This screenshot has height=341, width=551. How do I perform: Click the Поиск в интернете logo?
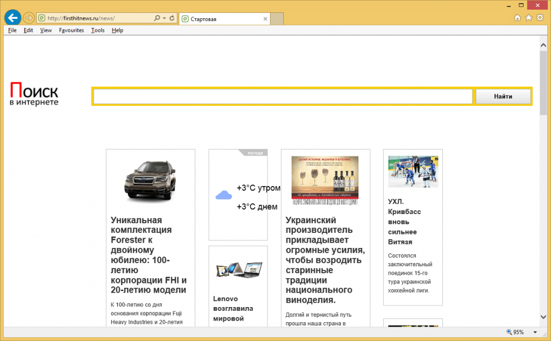[34, 94]
